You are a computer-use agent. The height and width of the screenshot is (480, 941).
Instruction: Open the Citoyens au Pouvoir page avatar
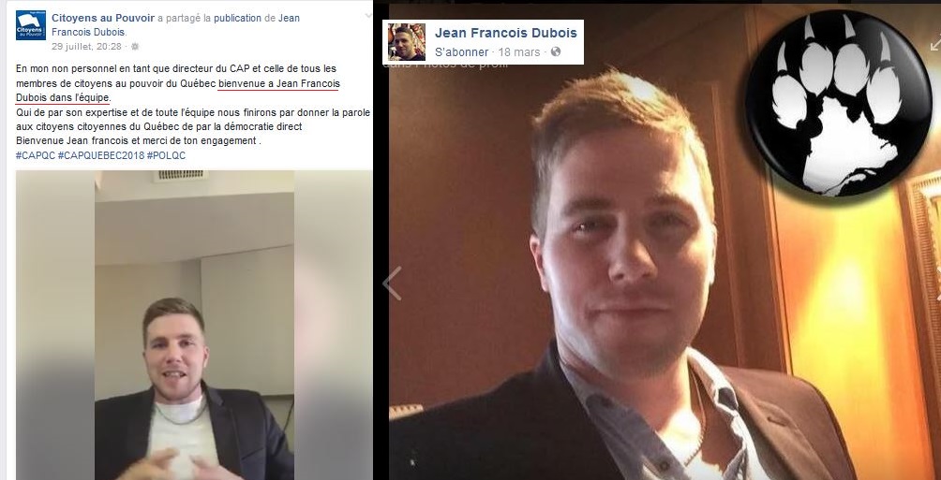click(x=31, y=25)
